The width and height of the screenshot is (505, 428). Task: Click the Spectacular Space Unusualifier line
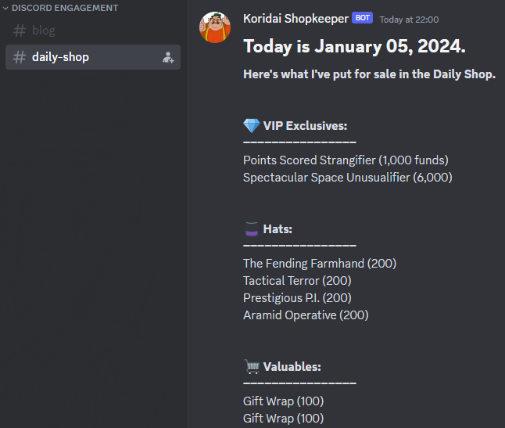click(347, 178)
